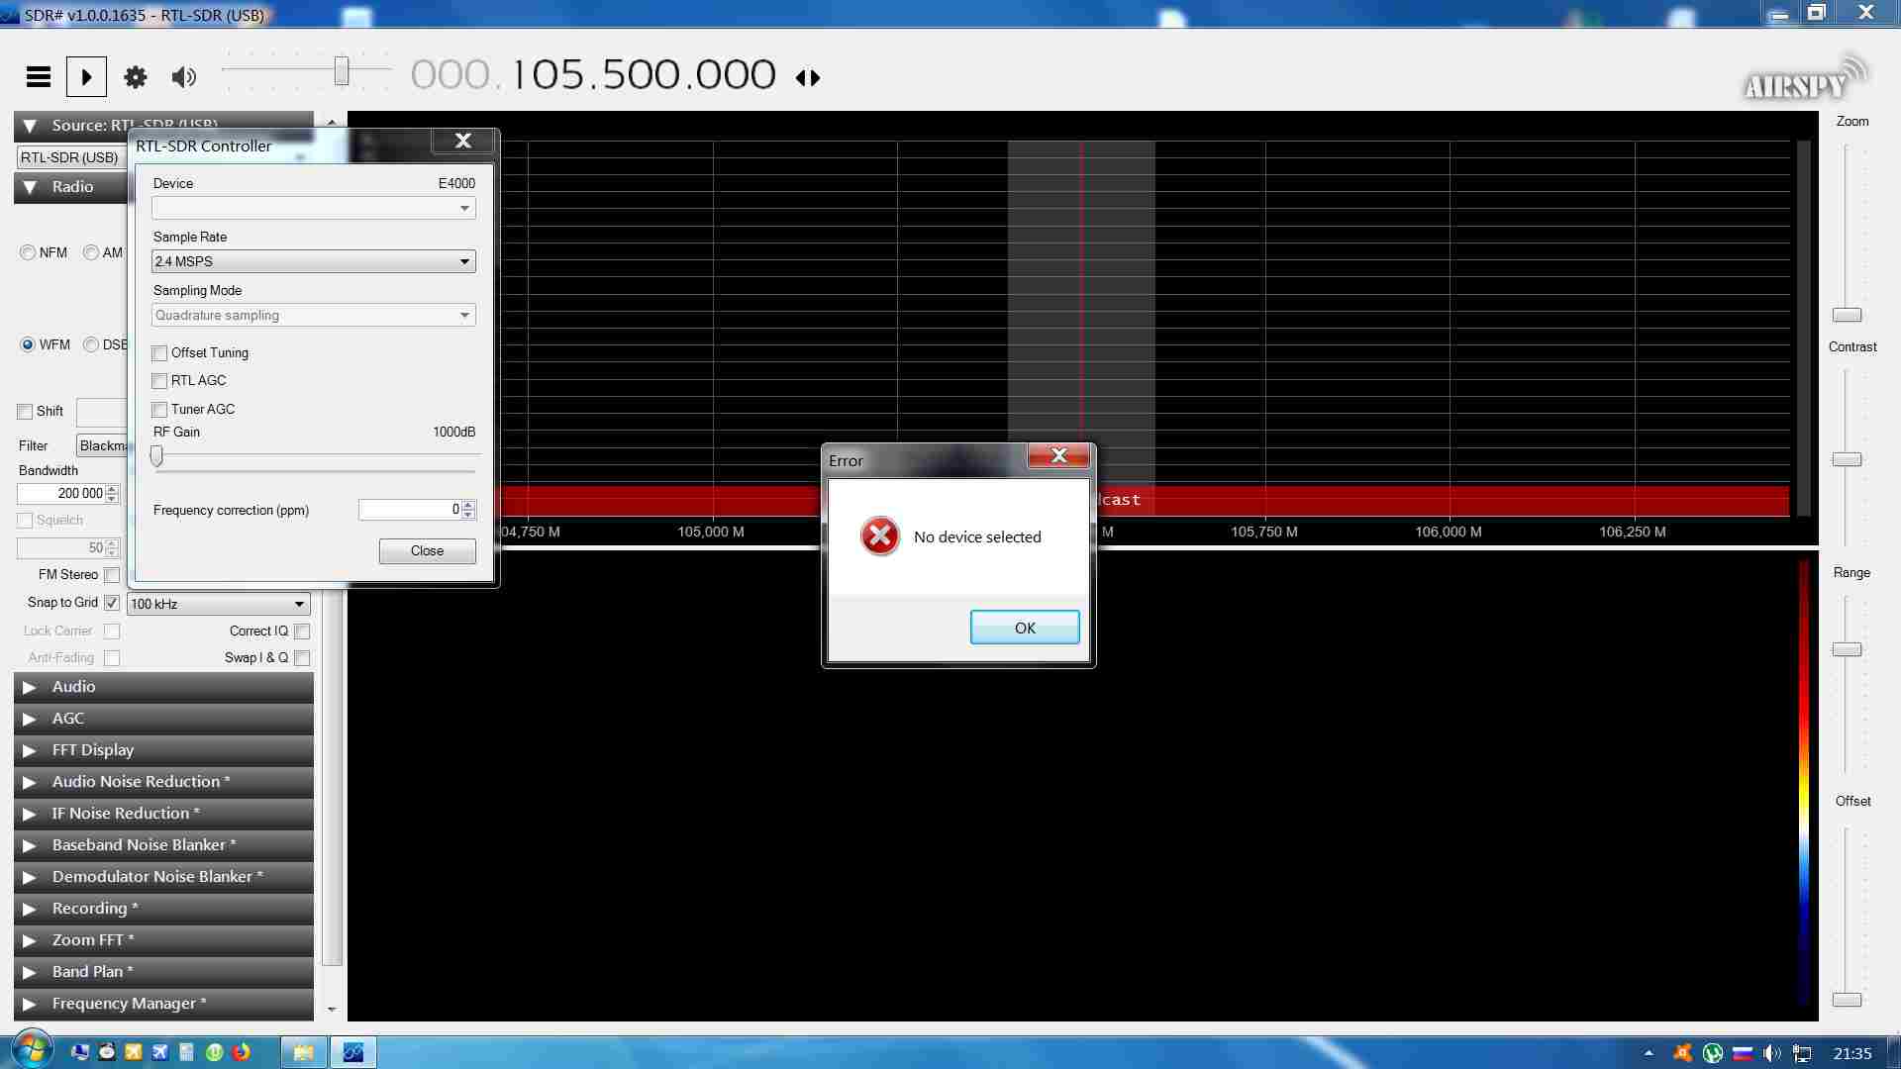Click the Frequency correction ppm field
1901x1069 pixels.
[x=410, y=510]
